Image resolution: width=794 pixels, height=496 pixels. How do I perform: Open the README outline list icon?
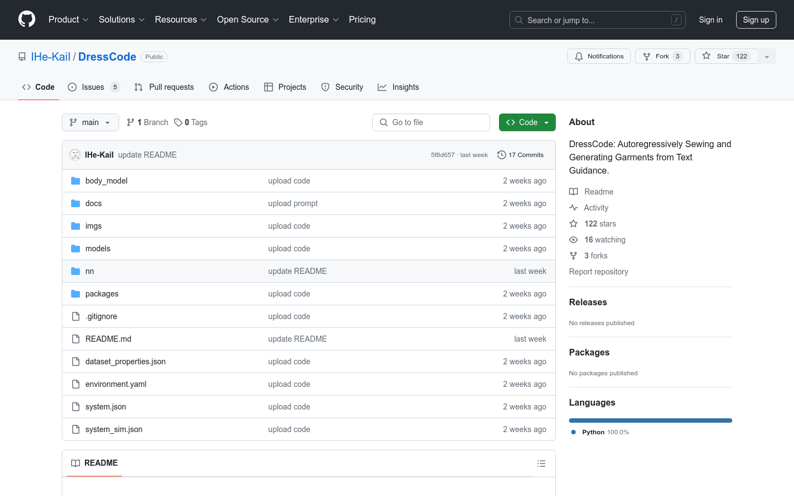(541, 463)
